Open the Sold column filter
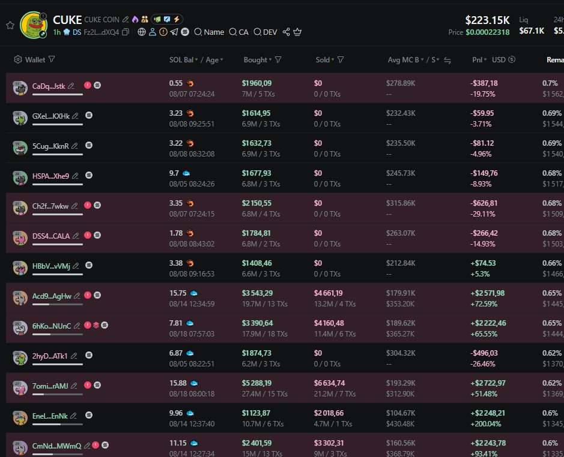This screenshot has height=457, width=564. pos(341,59)
